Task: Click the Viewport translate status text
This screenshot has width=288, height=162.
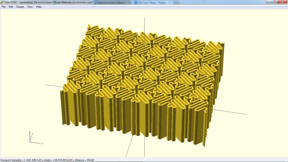Action: coord(22,160)
